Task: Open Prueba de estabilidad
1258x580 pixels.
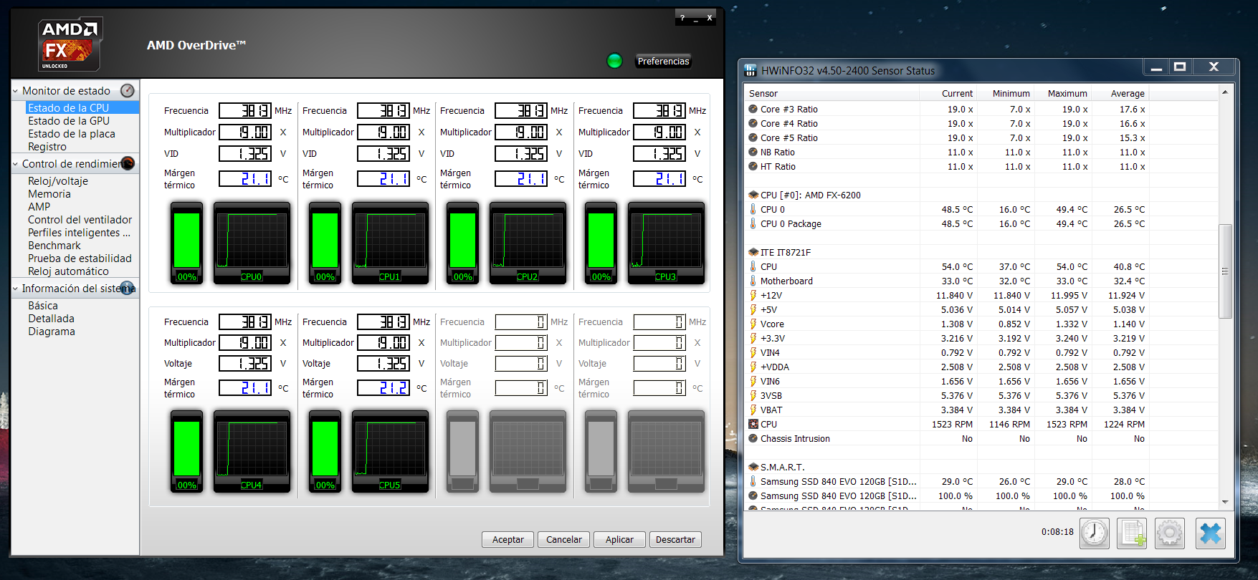Action: point(80,258)
